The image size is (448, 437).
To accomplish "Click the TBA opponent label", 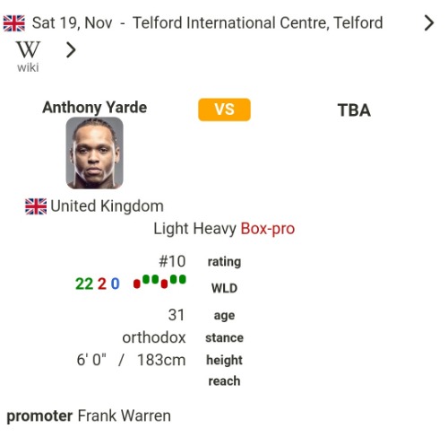I will point(354,110).
